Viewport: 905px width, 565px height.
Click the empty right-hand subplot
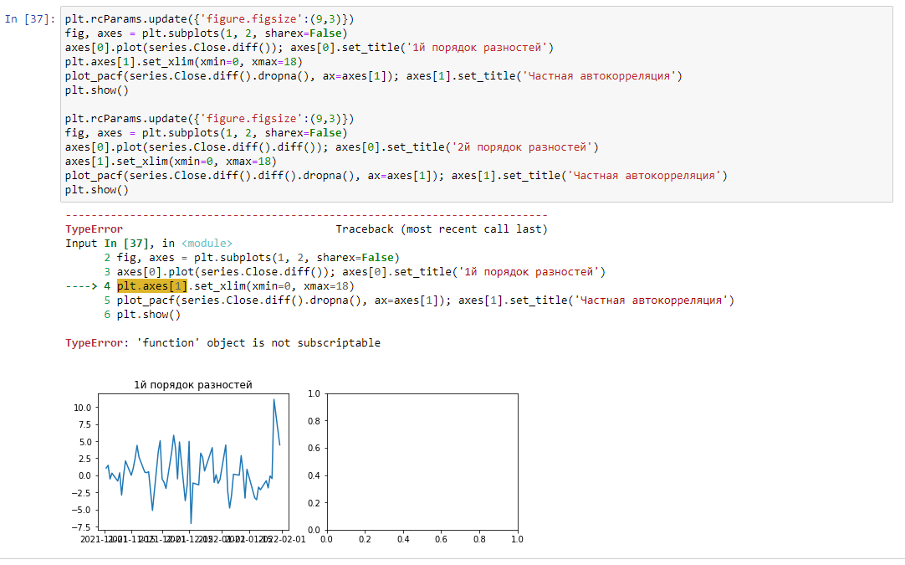(x=422, y=460)
